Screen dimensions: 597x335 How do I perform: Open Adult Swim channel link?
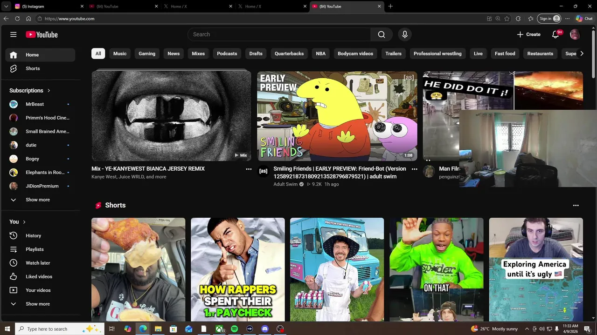(285, 184)
